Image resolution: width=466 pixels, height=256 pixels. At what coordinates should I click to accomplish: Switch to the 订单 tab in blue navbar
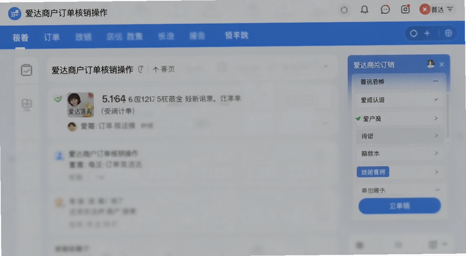pyautogui.click(x=52, y=37)
